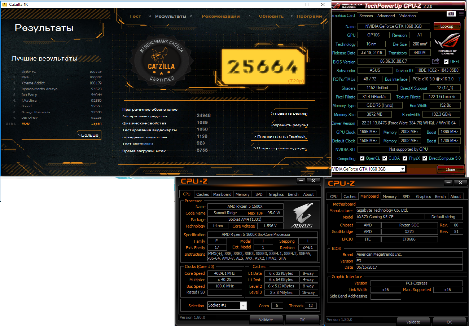Click the BIOS Version field 86.06.3C.00.C7

(x=394, y=62)
